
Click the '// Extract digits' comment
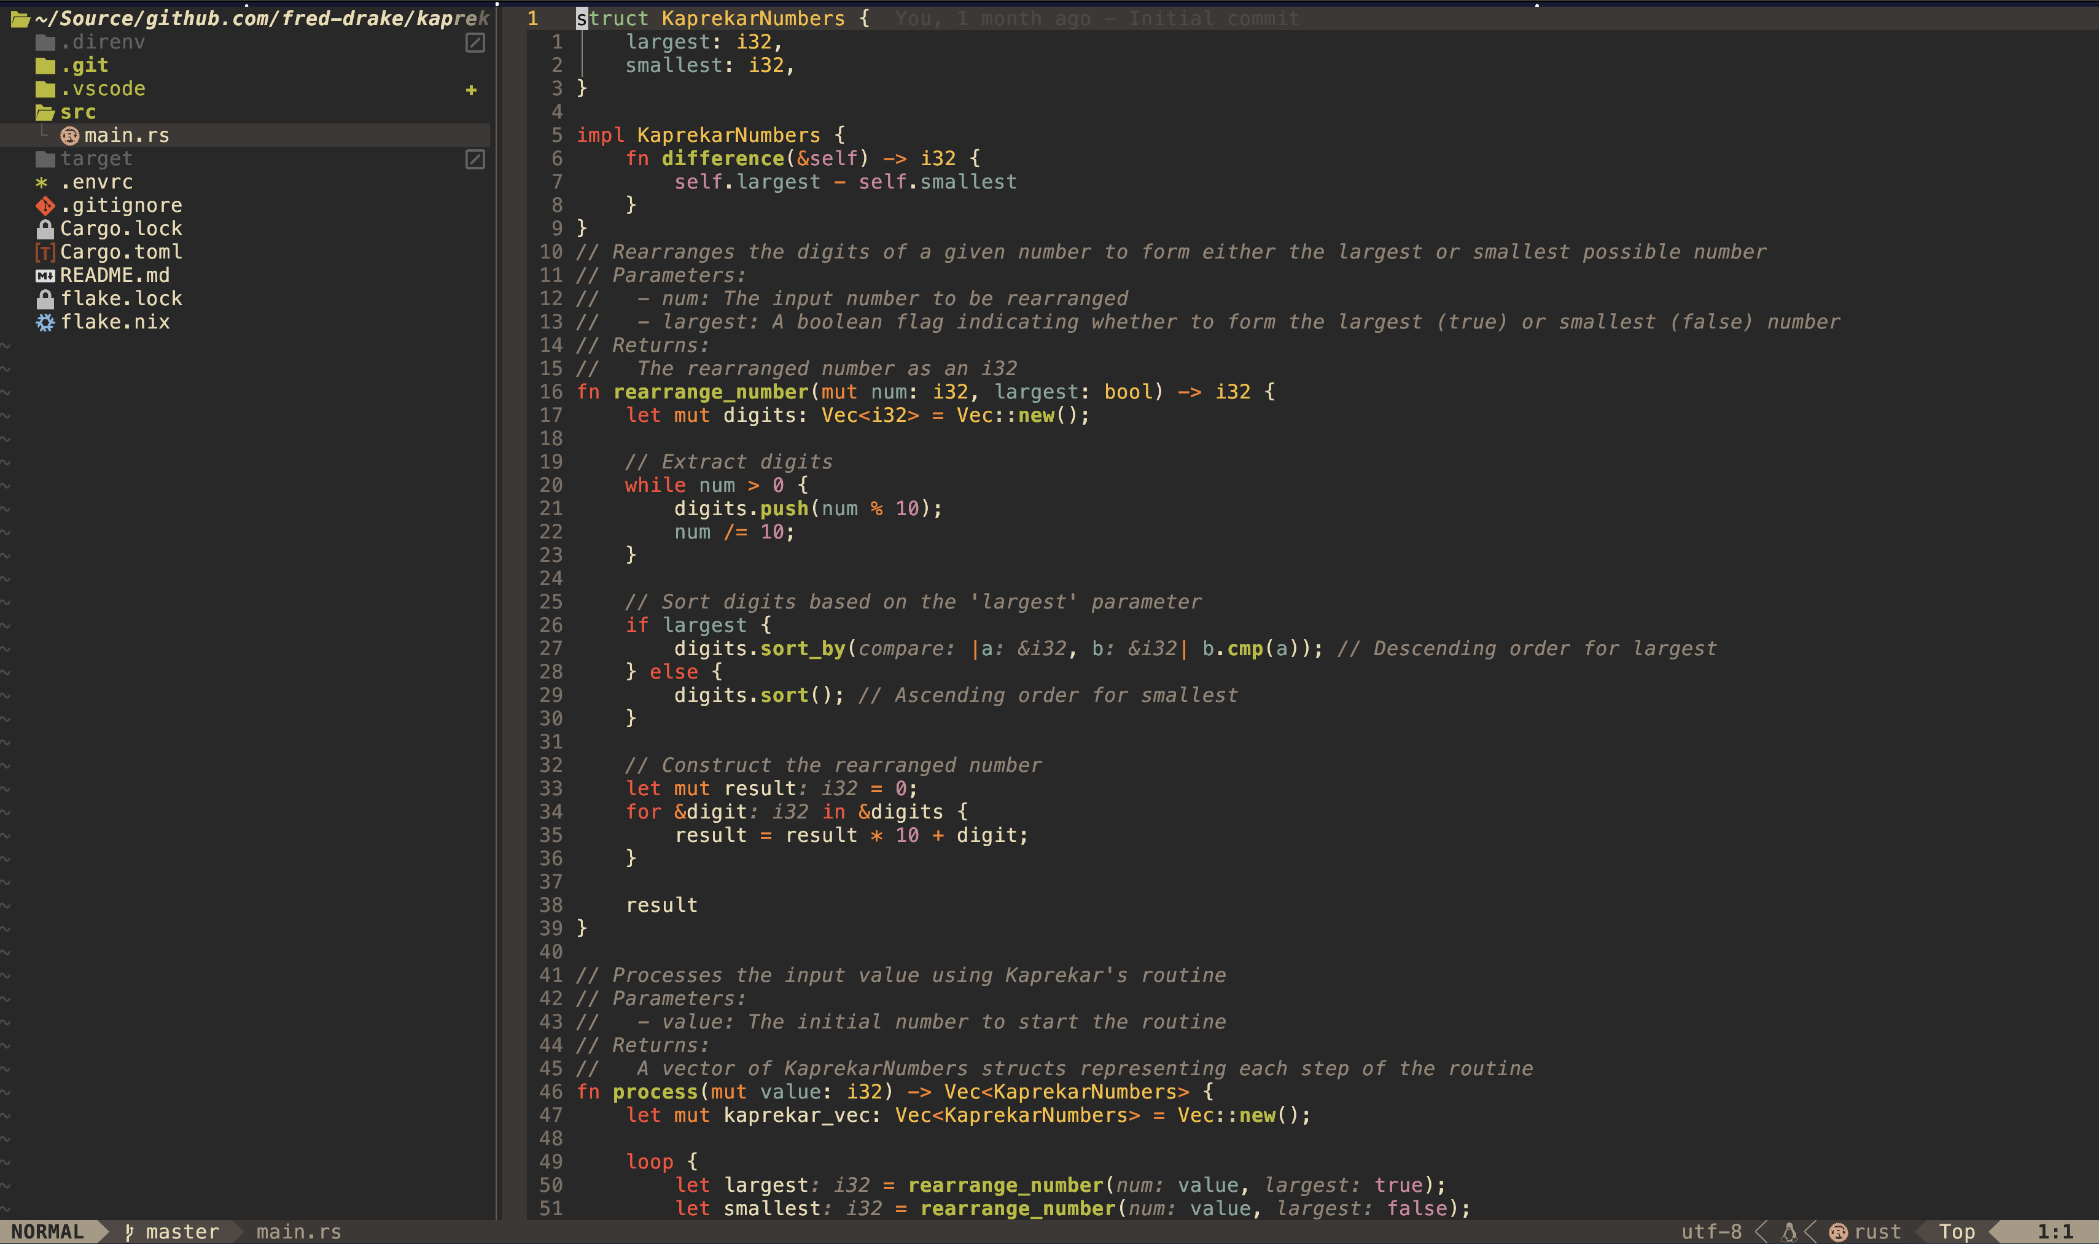tap(728, 462)
